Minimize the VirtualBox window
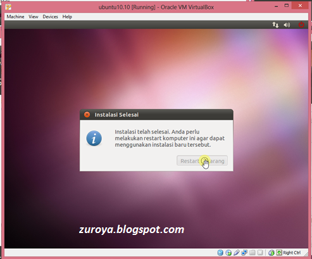312x259 pixels. 276,6
